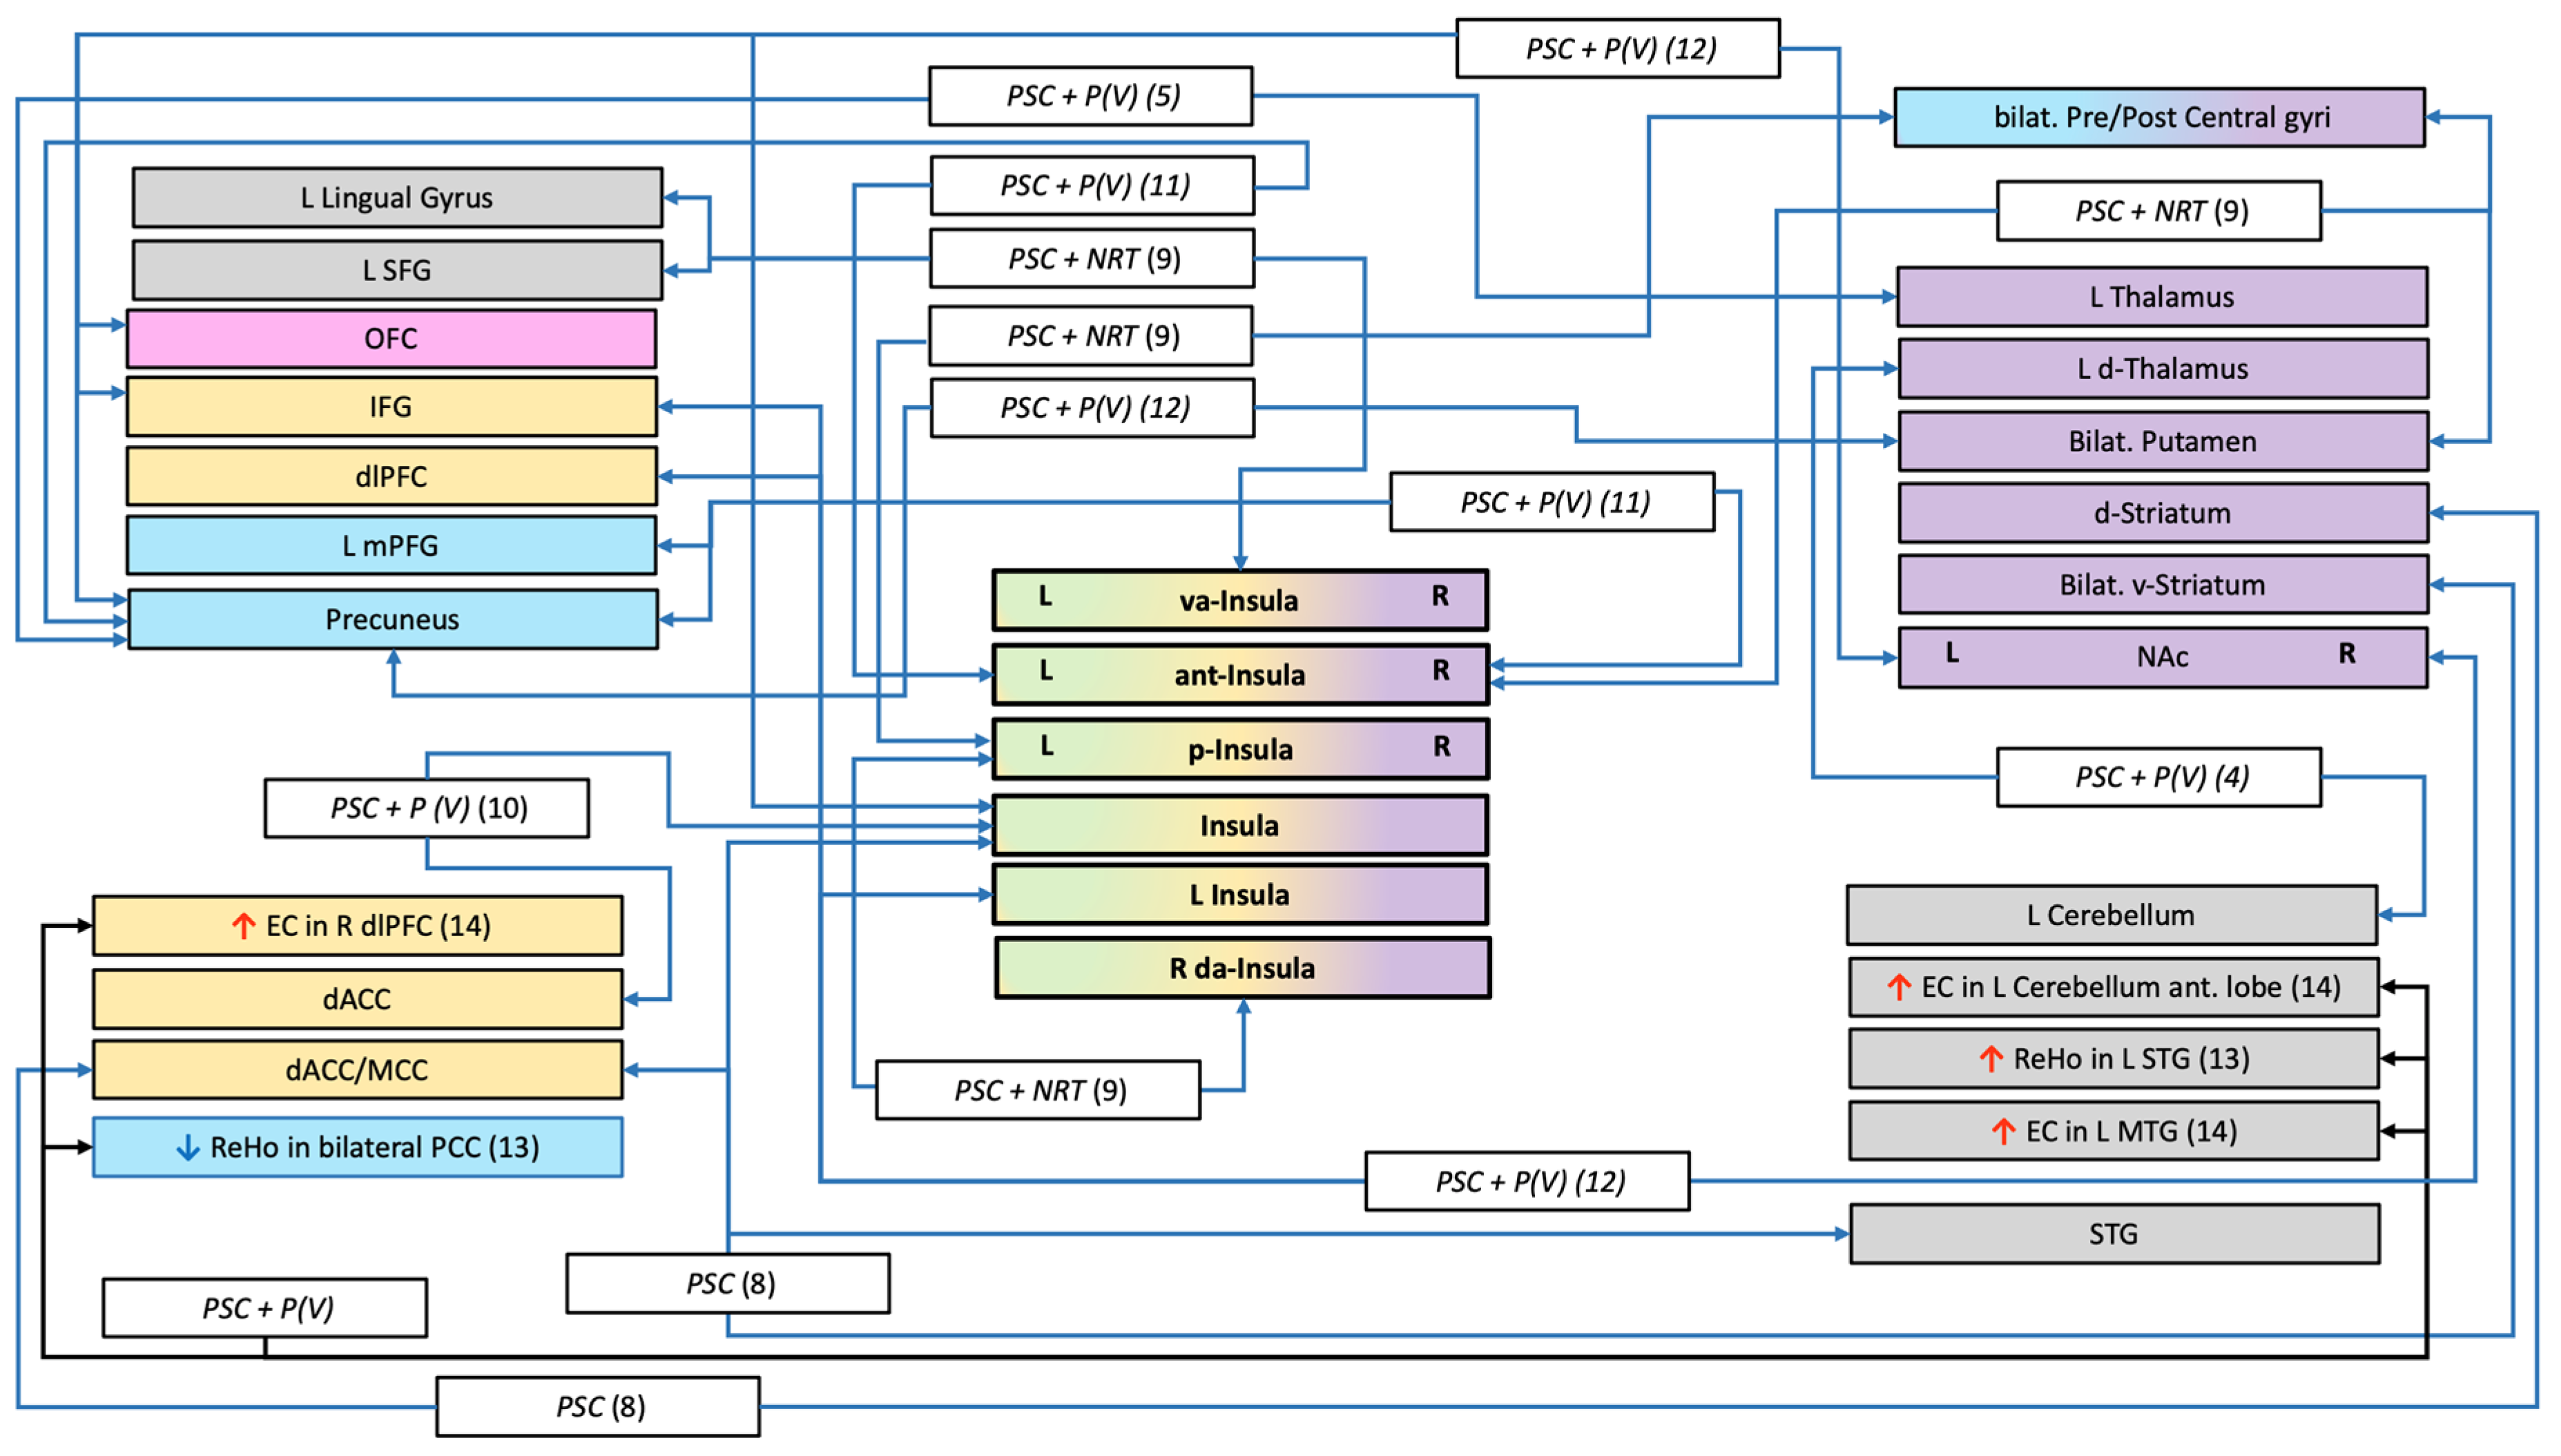The width and height of the screenshot is (2561, 1456).
Task: Click the blue down arrow in ReHo bilateral PCC
Action: click(187, 1148)
